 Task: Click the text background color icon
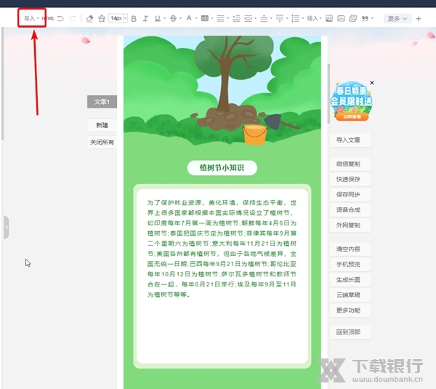click(205, 18)
